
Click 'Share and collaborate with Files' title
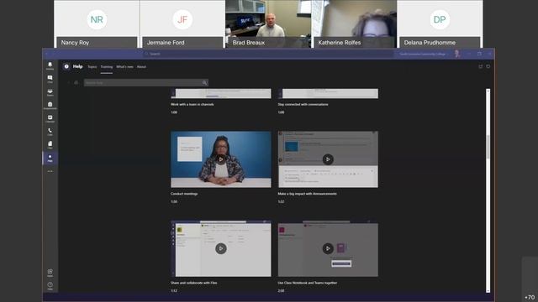(x=194, y=283)
